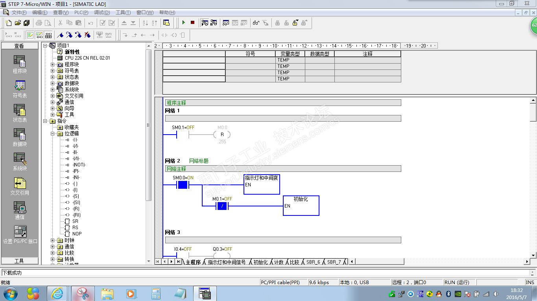This screenshot has height=301, width=537.
Task: Click the line-down branch icon
Action: pos(125,35)
